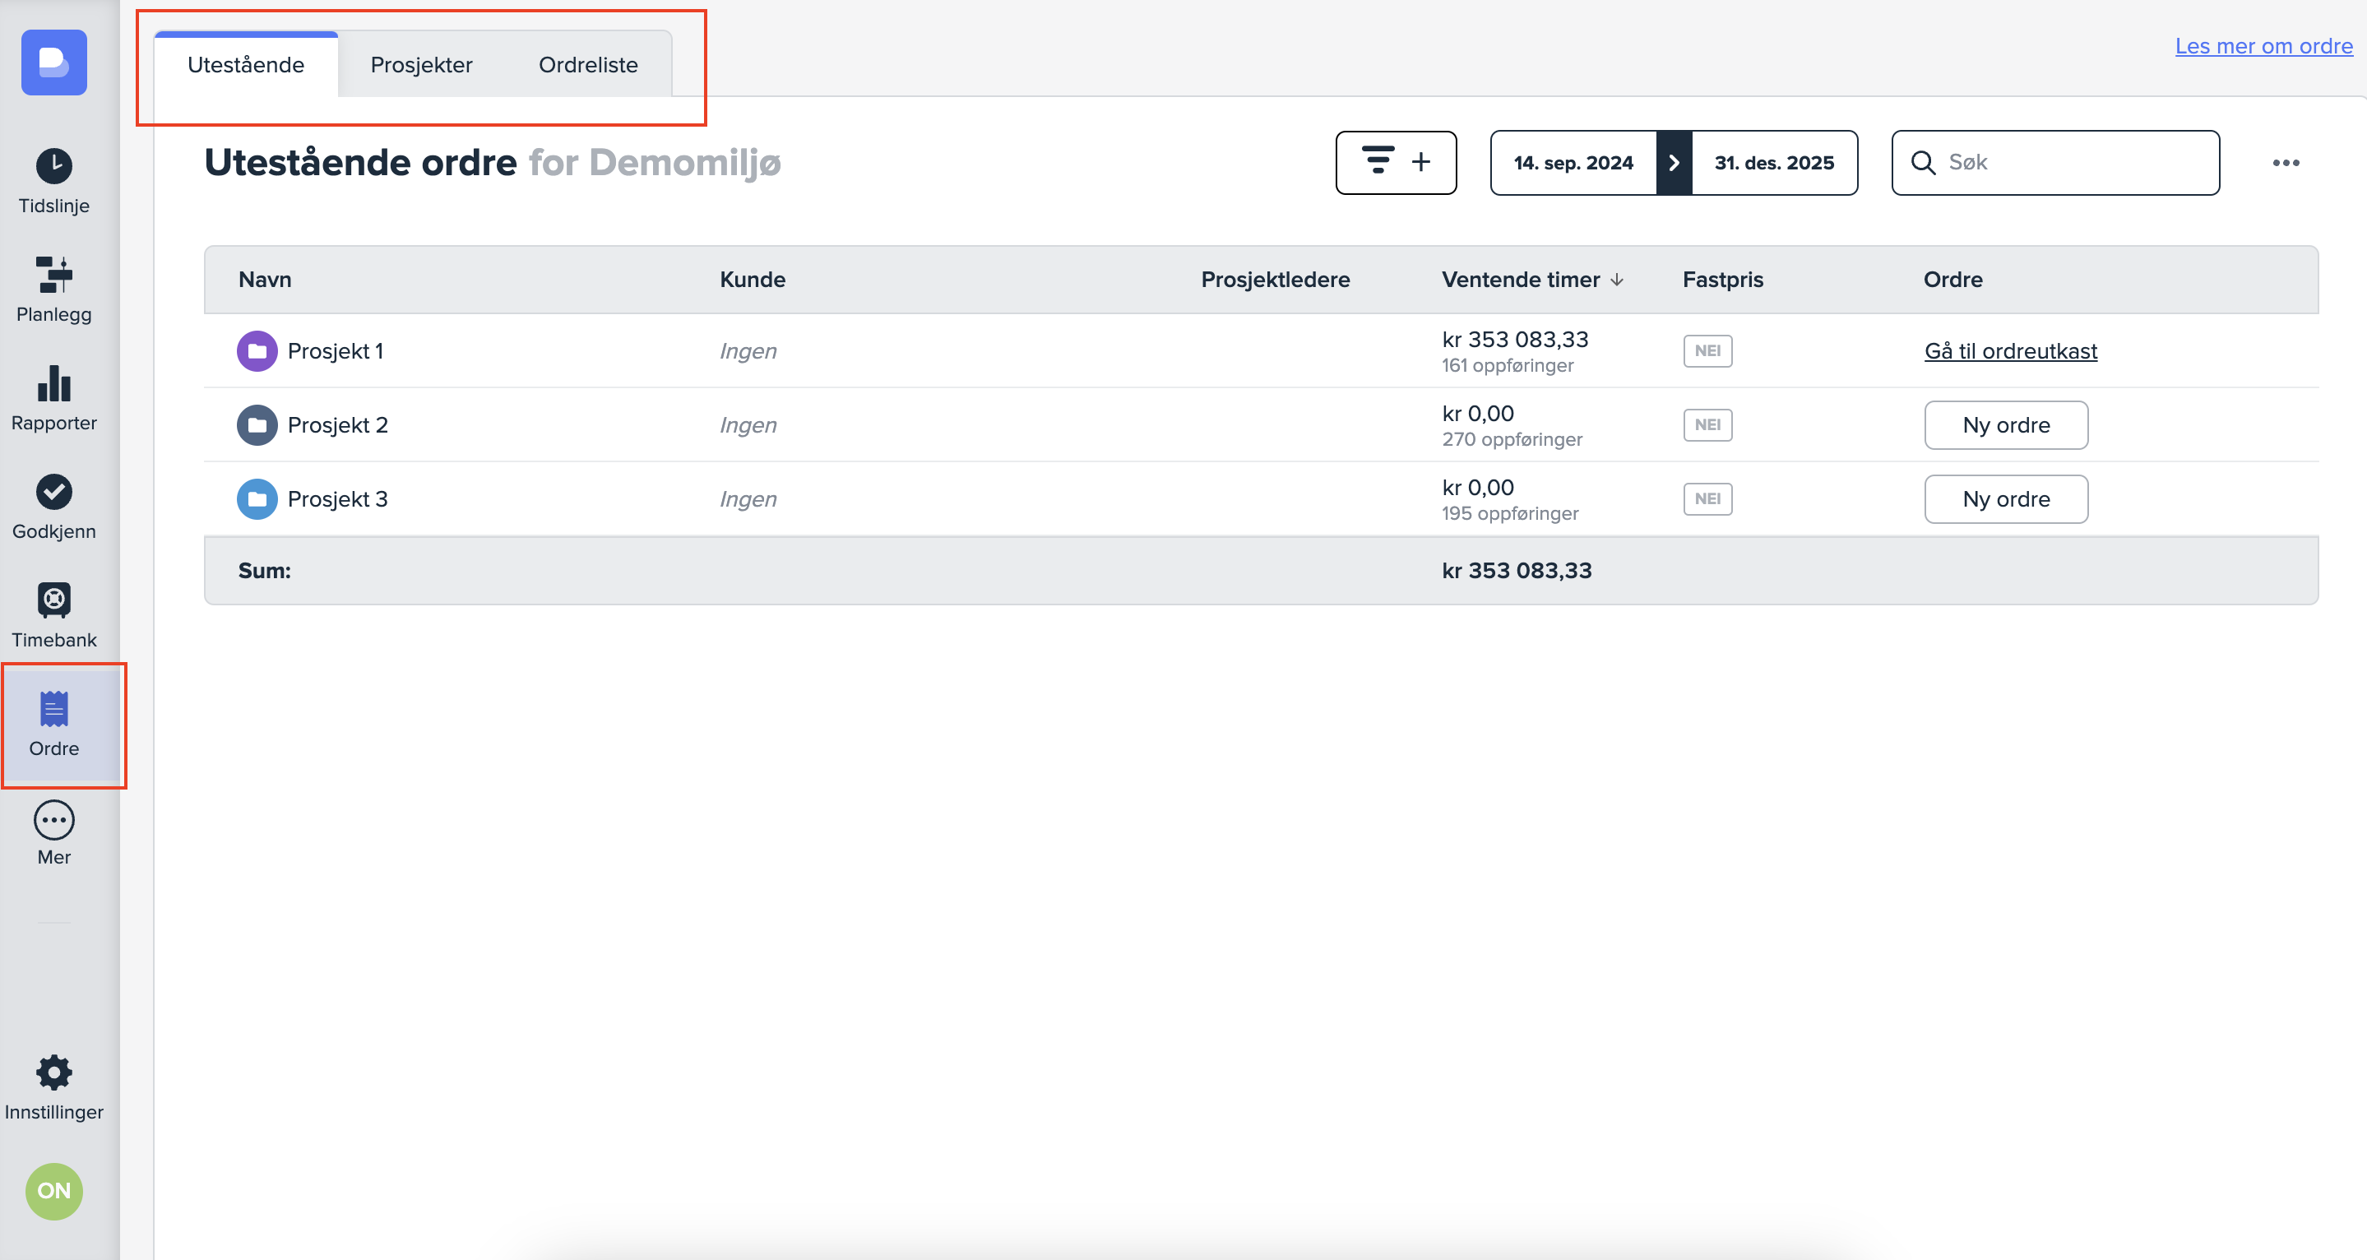This screenshot has width=2367, height=1260.
Task: Open Innstillinger gear icon
Action: [54, 1072]
